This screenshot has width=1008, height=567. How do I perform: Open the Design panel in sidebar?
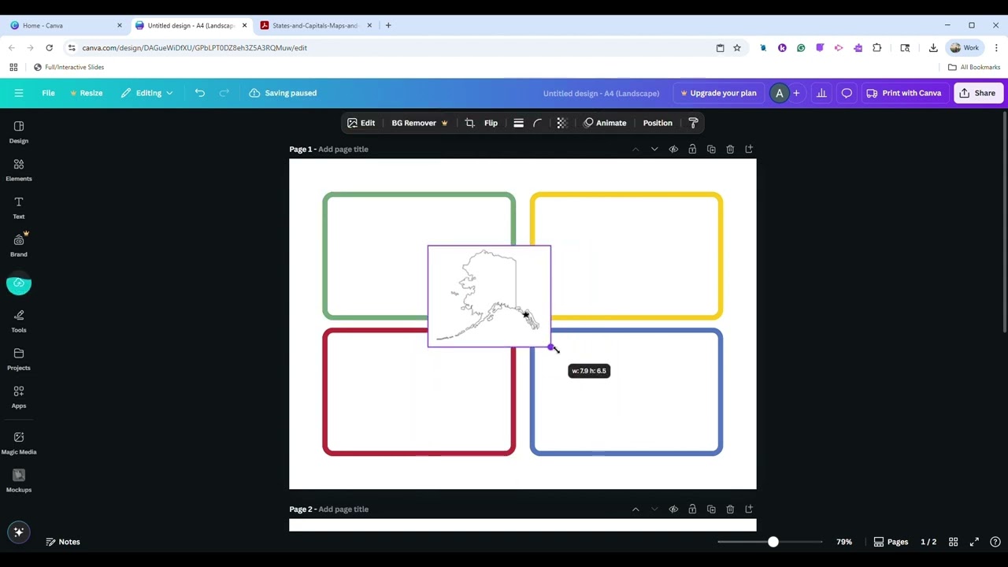click(19, 132)
